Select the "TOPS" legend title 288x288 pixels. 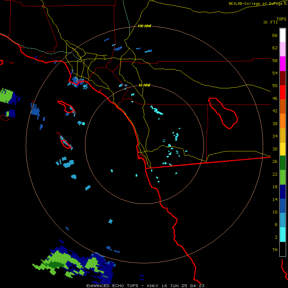coord(281,19)
